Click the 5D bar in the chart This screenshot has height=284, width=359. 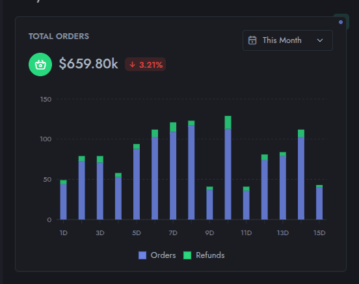pyautogui.click(x=137, y=182)
